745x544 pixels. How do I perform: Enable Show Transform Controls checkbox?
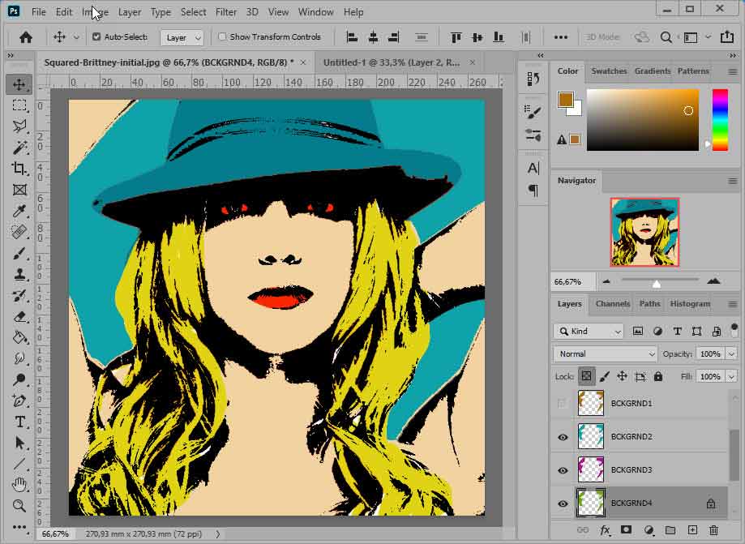pyautogui.click(x=222, y=36)
